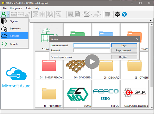Click the PLMPack title bar app icon
Screen dimensions: 154x114
pyautogui.click(x=3, y=3)
